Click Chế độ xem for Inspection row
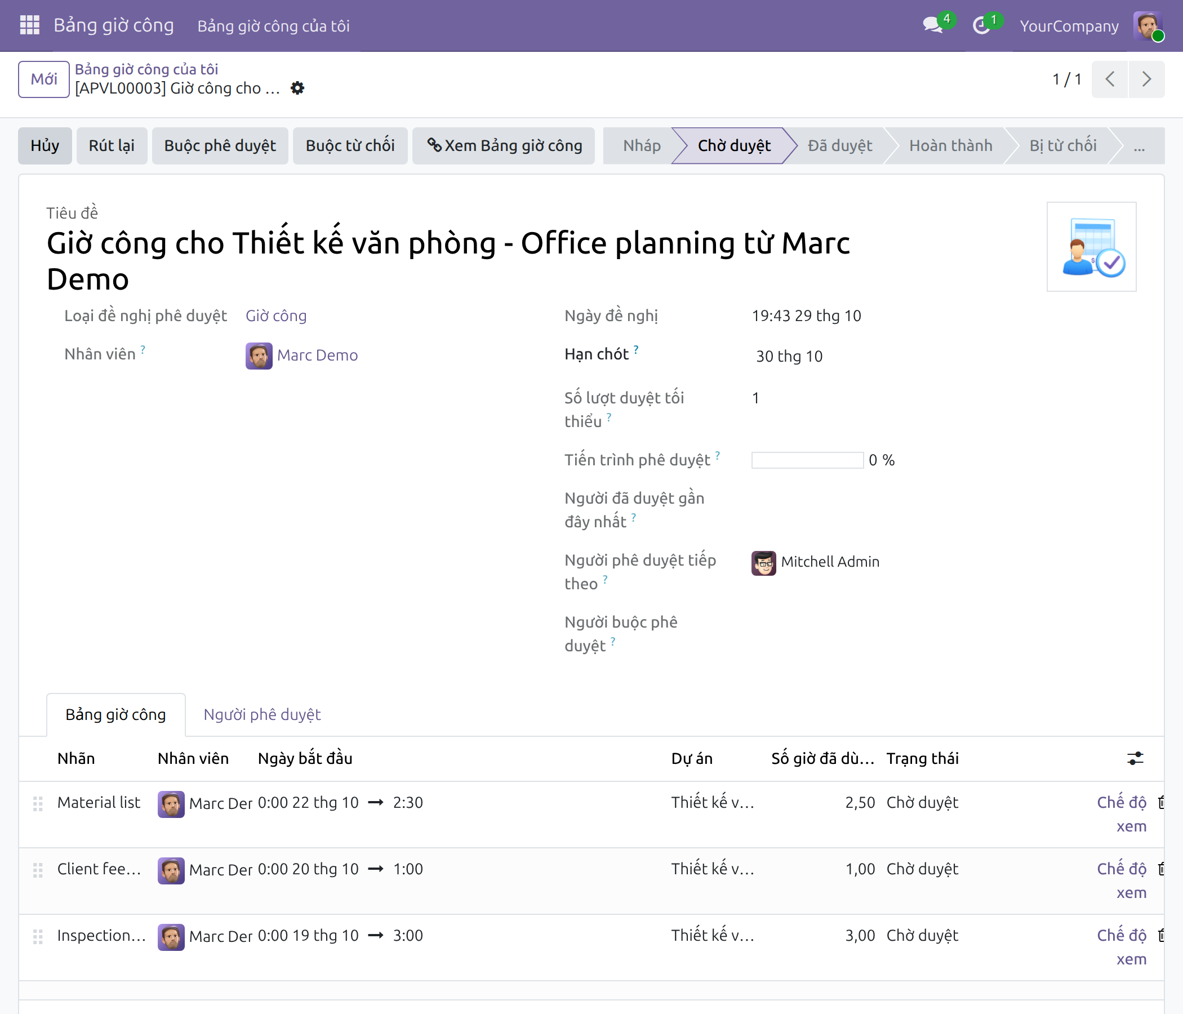The image size is (1183, 1014). (1122, 947)
